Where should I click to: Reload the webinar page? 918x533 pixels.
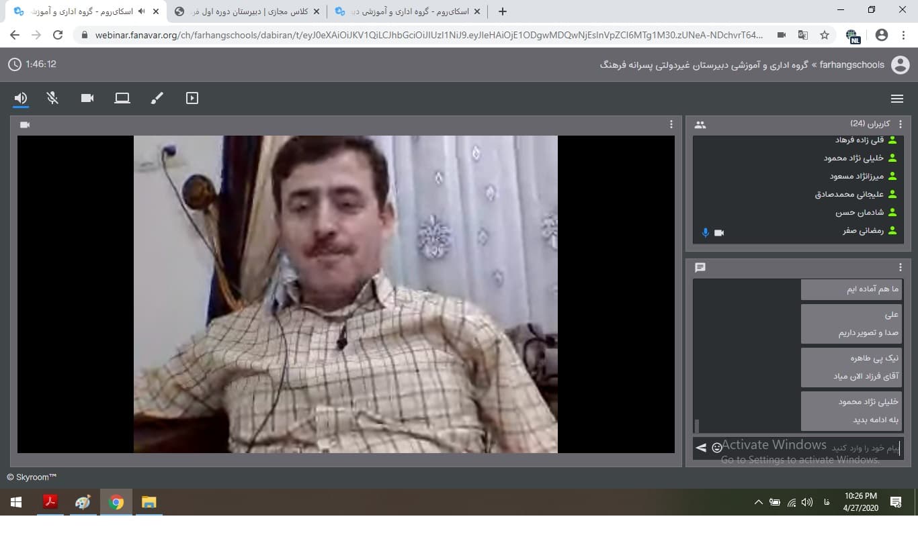58,35
